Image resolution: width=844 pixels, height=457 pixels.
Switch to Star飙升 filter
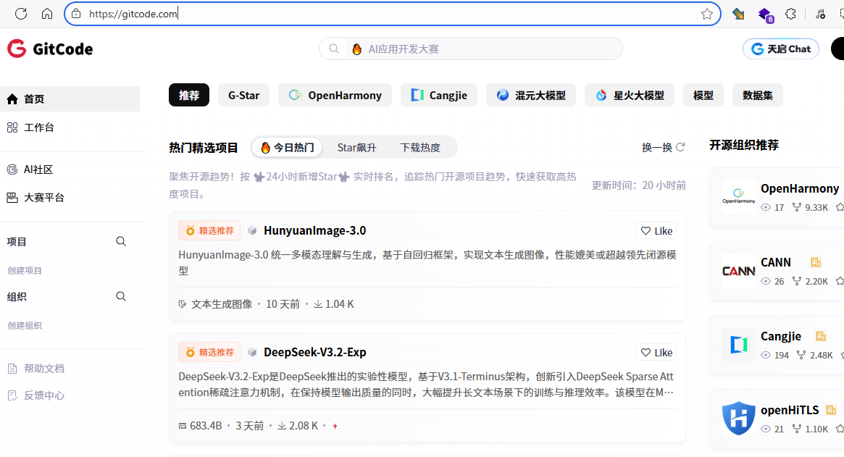coord(357,148)
